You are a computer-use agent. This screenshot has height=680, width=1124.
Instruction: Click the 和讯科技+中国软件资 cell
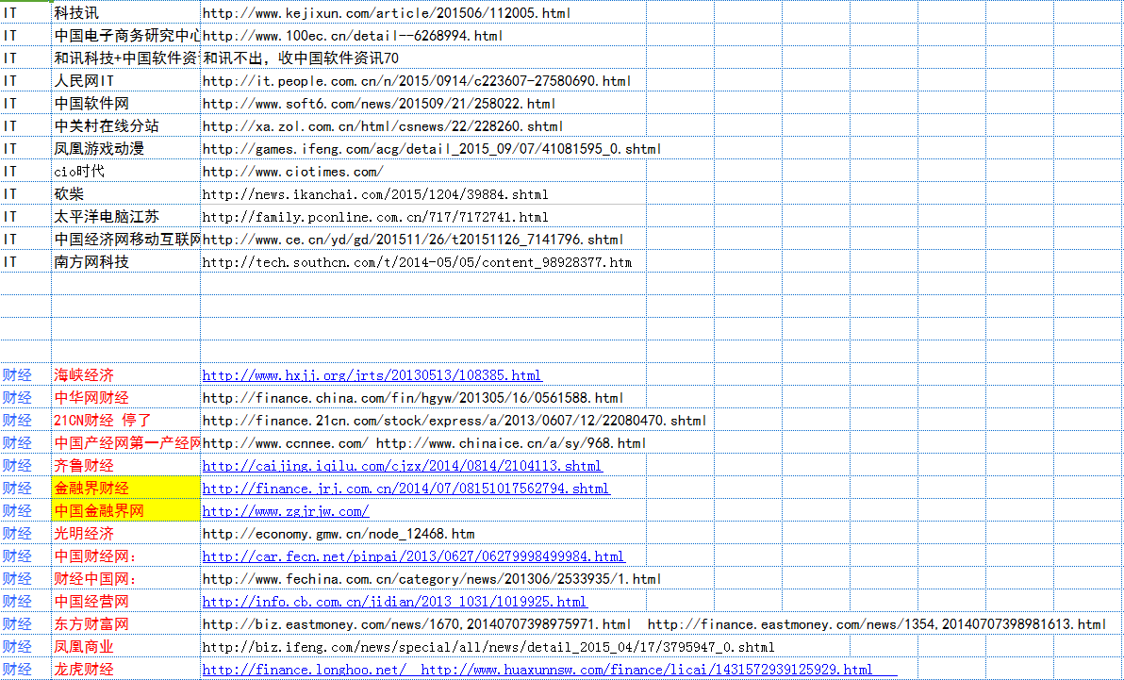click(126, 58)
